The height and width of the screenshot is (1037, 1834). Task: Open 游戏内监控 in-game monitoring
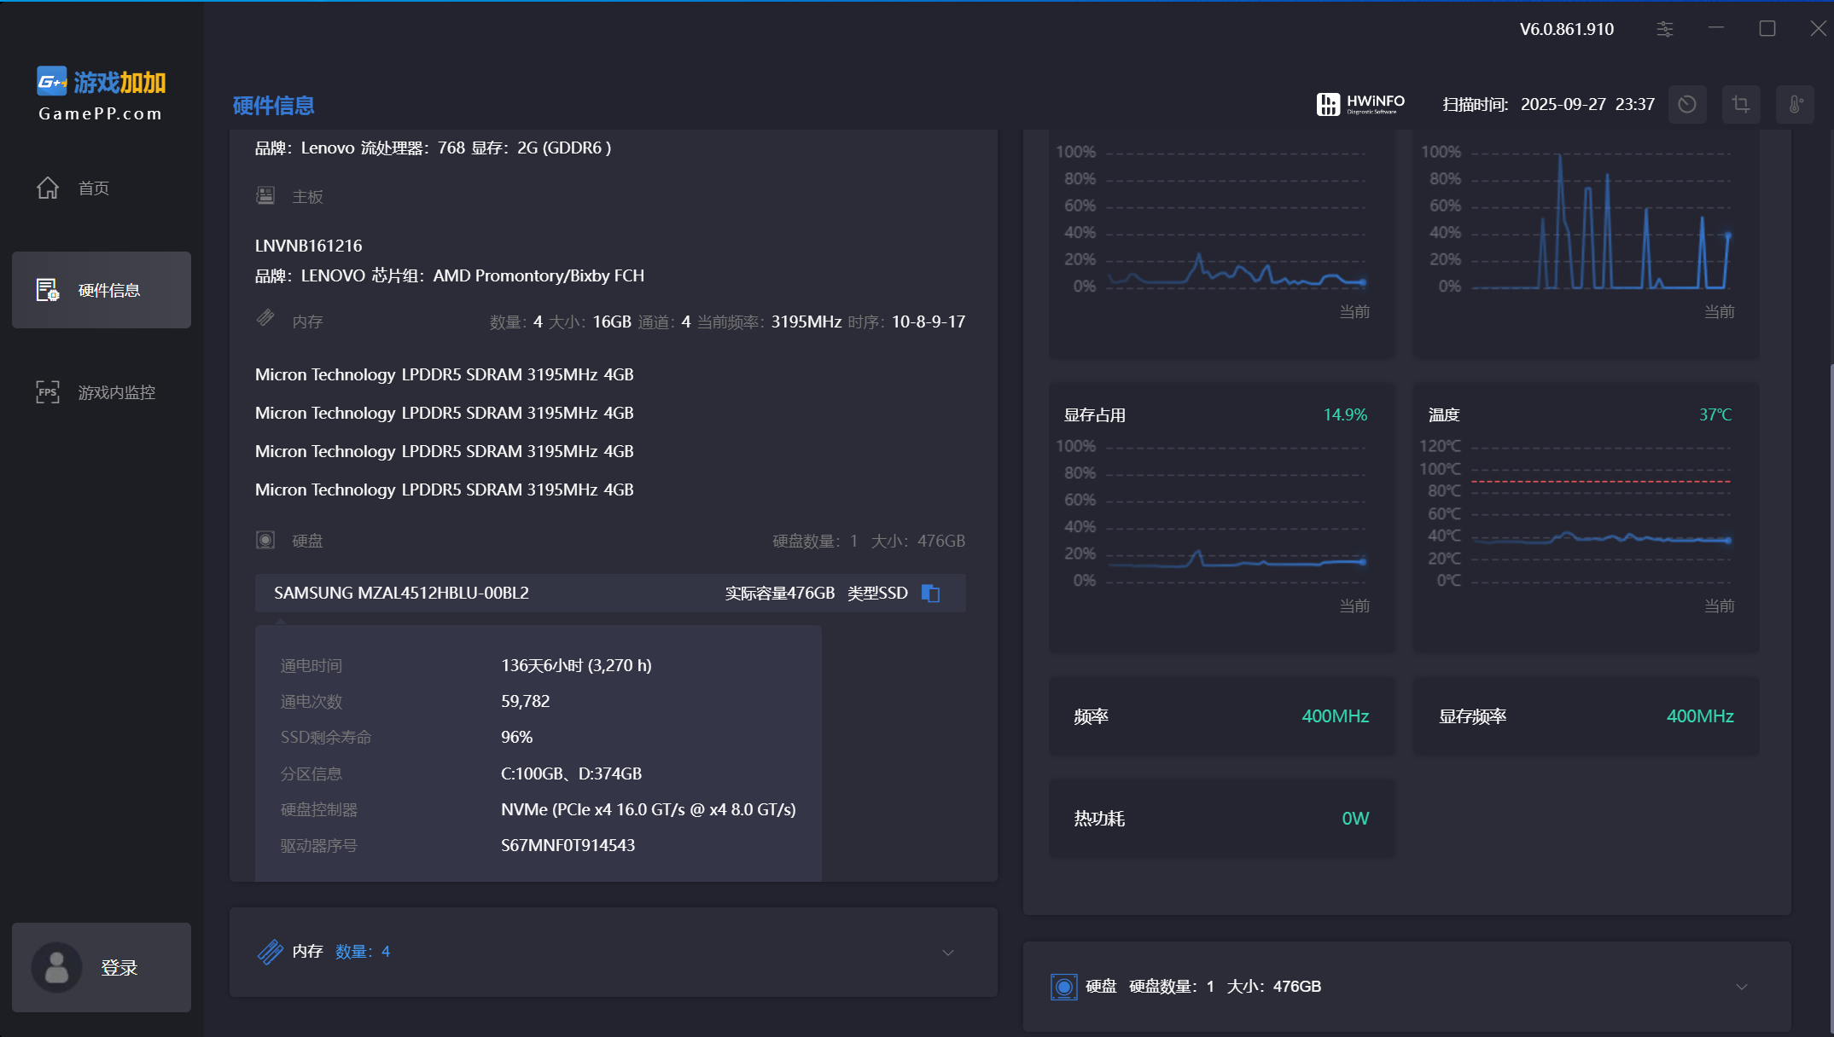[101, 392]
